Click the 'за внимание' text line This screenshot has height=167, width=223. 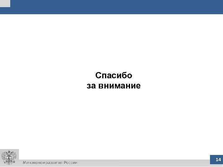[x=113, y=86]
